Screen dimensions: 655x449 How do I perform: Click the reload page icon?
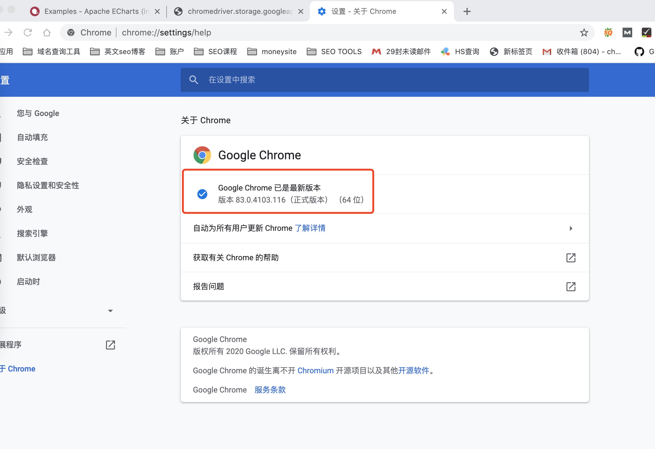[x=28, y=32]
